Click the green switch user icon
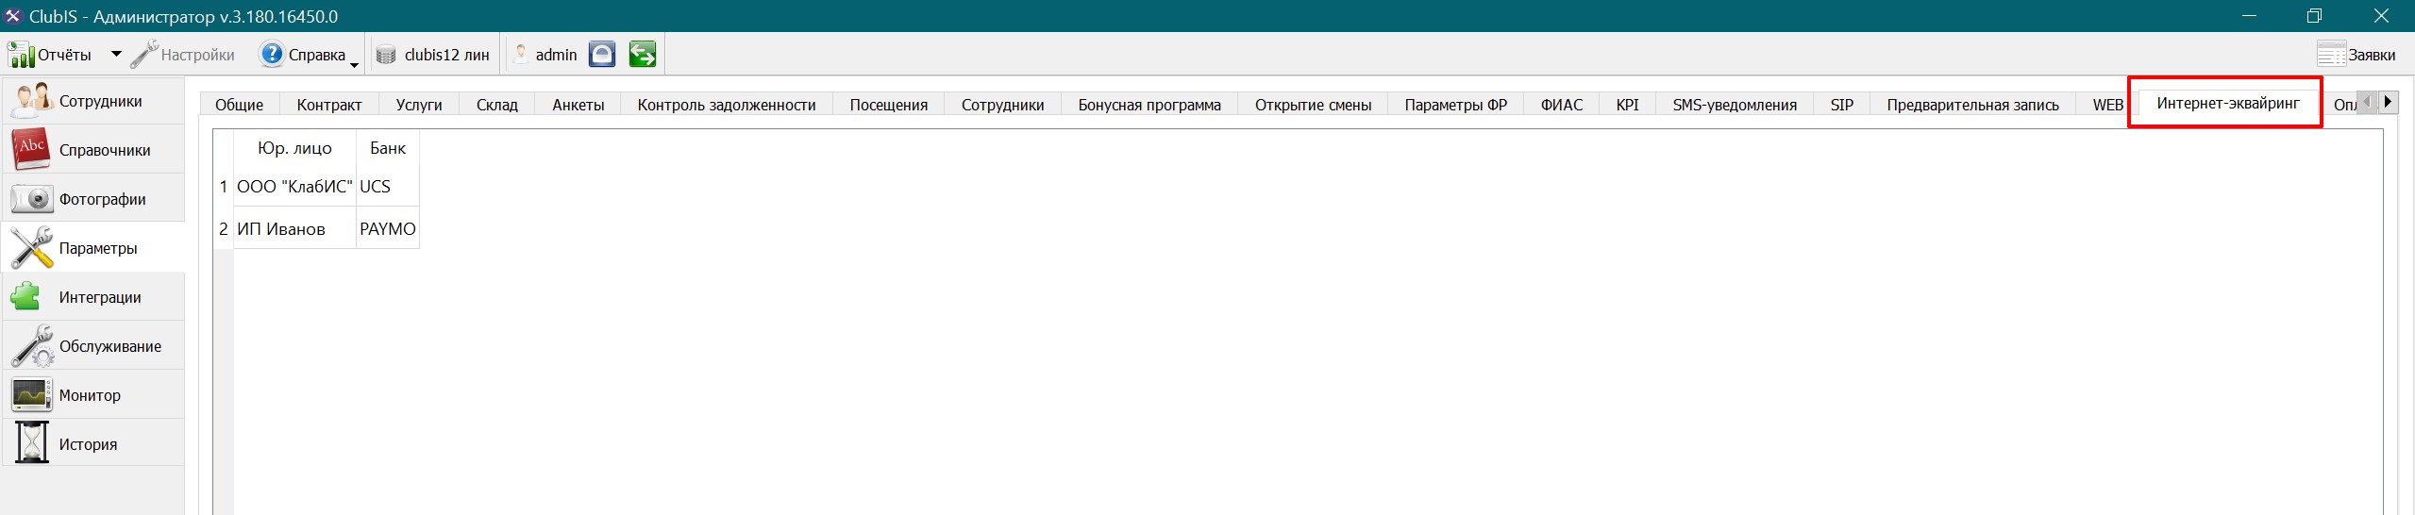The height and width of the screenshot is (515, 2415). (643, 55)
